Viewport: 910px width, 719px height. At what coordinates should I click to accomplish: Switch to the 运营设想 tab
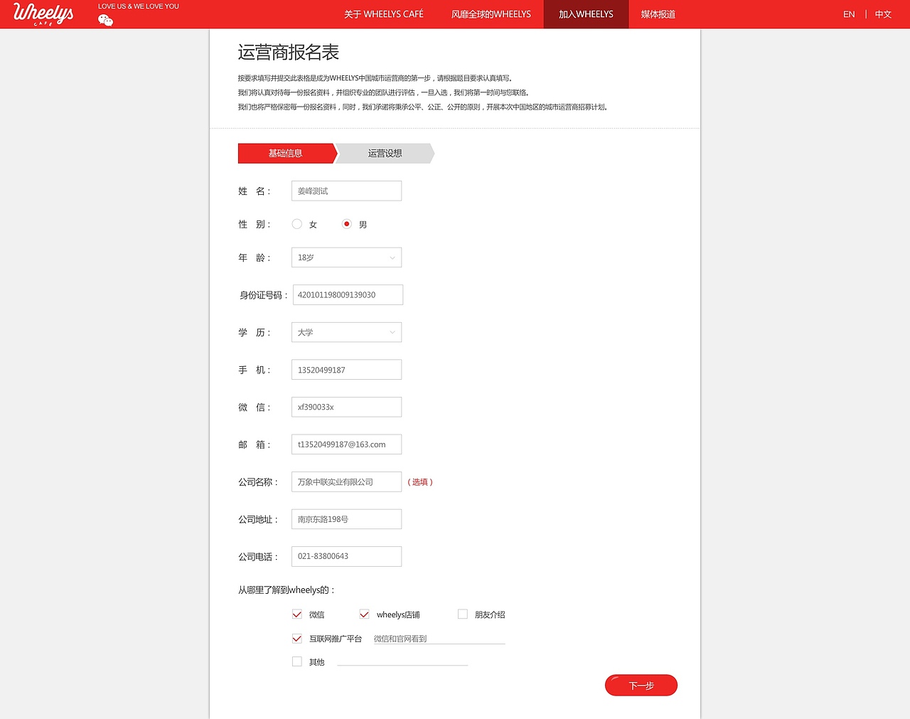384,153
